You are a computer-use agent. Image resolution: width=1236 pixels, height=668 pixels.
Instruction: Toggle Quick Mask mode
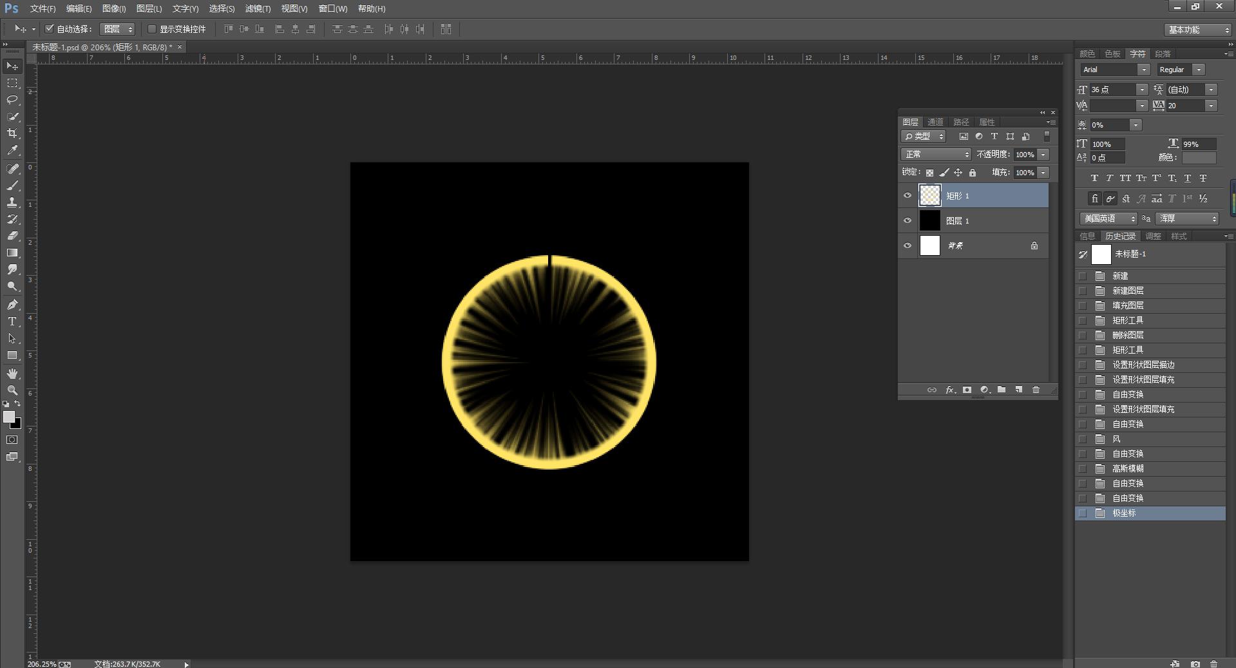(x=12, y=440)
